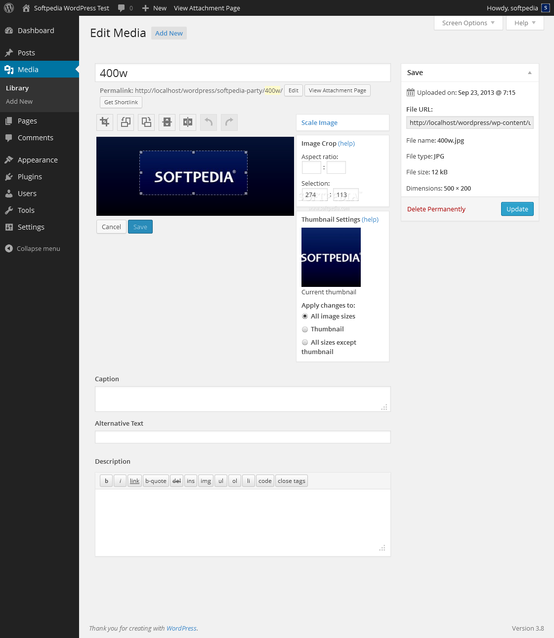Open Add New media submenu
554x638 pixels.
coord(19,101)
